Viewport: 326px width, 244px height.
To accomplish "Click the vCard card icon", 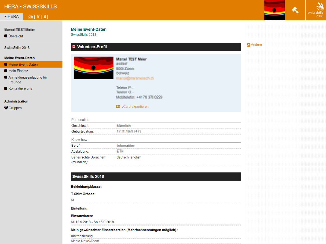I will 118,107.
